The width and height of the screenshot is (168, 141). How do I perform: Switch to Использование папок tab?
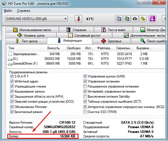[32, 30]
